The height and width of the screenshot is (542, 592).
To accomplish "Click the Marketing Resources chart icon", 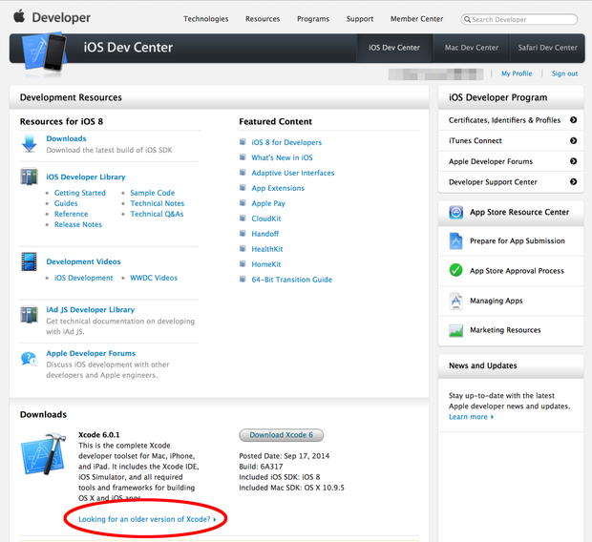I will click(x=455, y=330).
